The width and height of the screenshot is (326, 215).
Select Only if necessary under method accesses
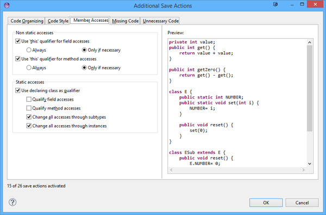84,67
